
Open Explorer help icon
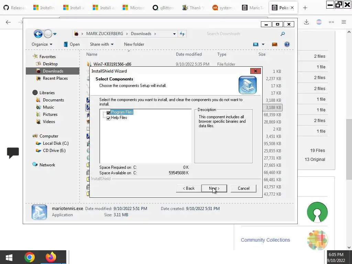point(287,44)
